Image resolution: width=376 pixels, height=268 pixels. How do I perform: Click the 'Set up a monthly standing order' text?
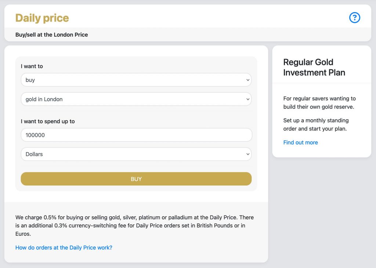(x=316, y=125)
